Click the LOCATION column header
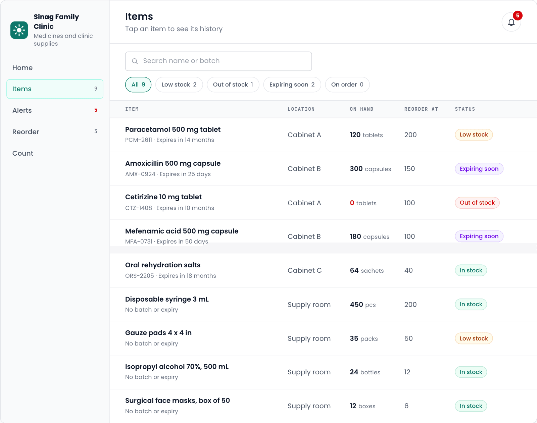The width and height of the screenshot is (537, 423). [x=301, y=109]
